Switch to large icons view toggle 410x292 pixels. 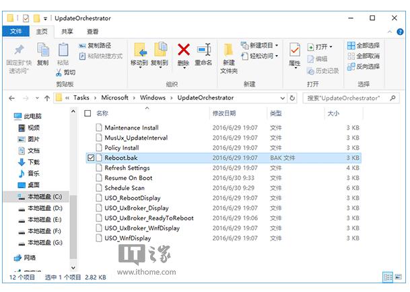click(x=398, y=277)
